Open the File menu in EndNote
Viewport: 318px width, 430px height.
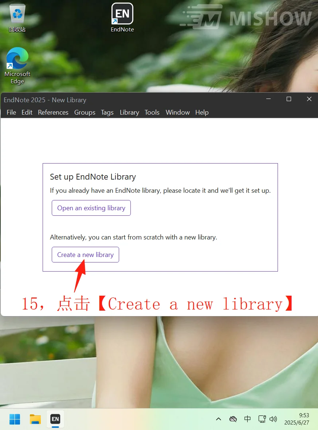point(11,112)
